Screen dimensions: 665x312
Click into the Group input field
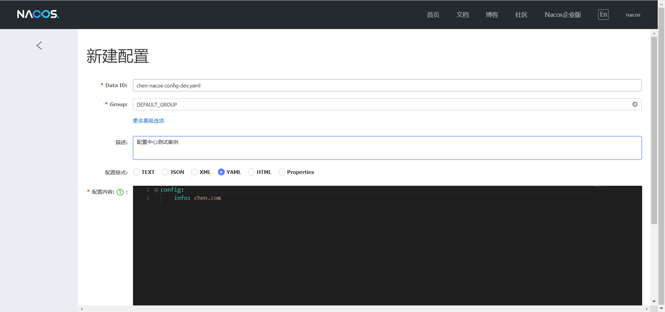pyautogui.click(x=387, y=104)
